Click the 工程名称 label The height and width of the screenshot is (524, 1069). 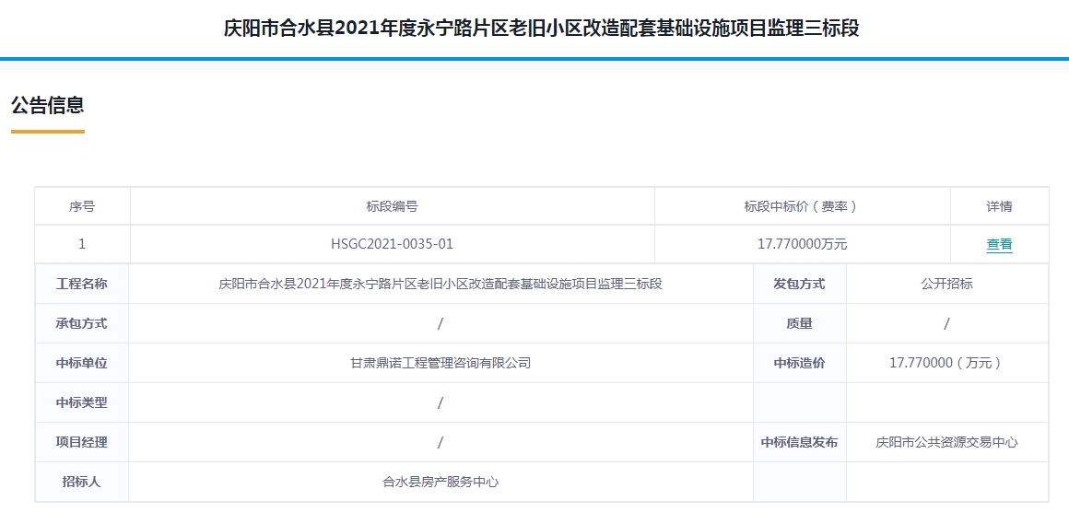[x=82, y=285]
